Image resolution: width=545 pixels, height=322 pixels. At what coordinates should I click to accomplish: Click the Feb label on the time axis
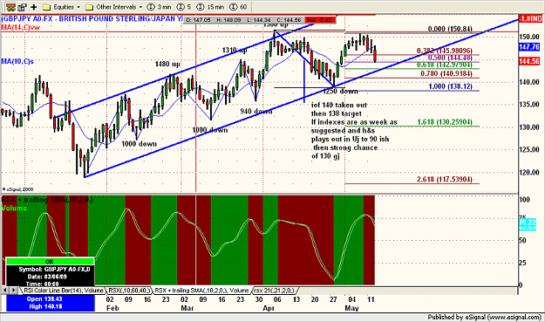[112, 308]
